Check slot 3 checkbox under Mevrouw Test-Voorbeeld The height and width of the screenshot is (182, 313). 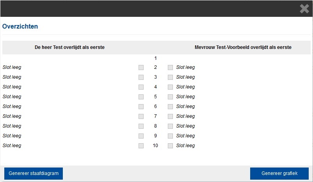pos(170,77)
